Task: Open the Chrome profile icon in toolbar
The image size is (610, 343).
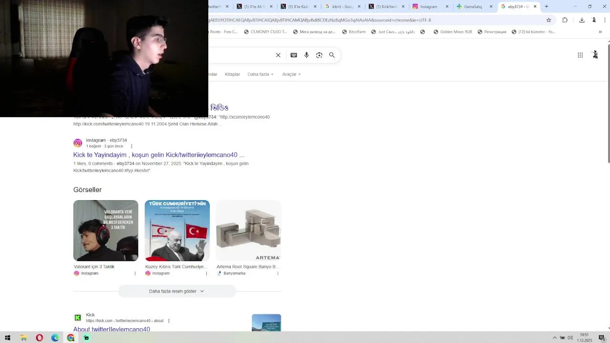Action: click(594, 20)
